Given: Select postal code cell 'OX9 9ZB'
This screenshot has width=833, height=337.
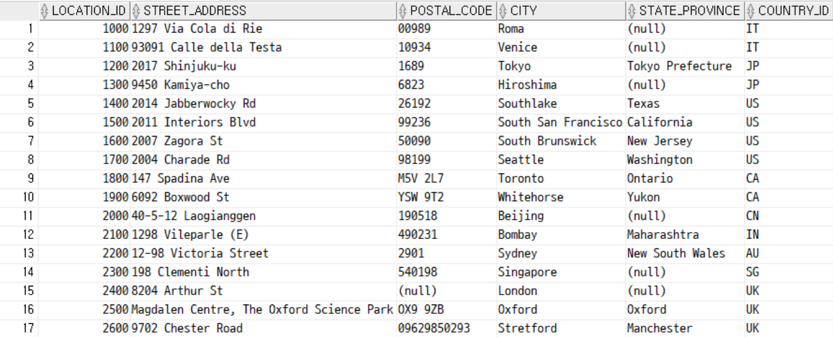Looking at the screenshot, I should coord(446,310).
